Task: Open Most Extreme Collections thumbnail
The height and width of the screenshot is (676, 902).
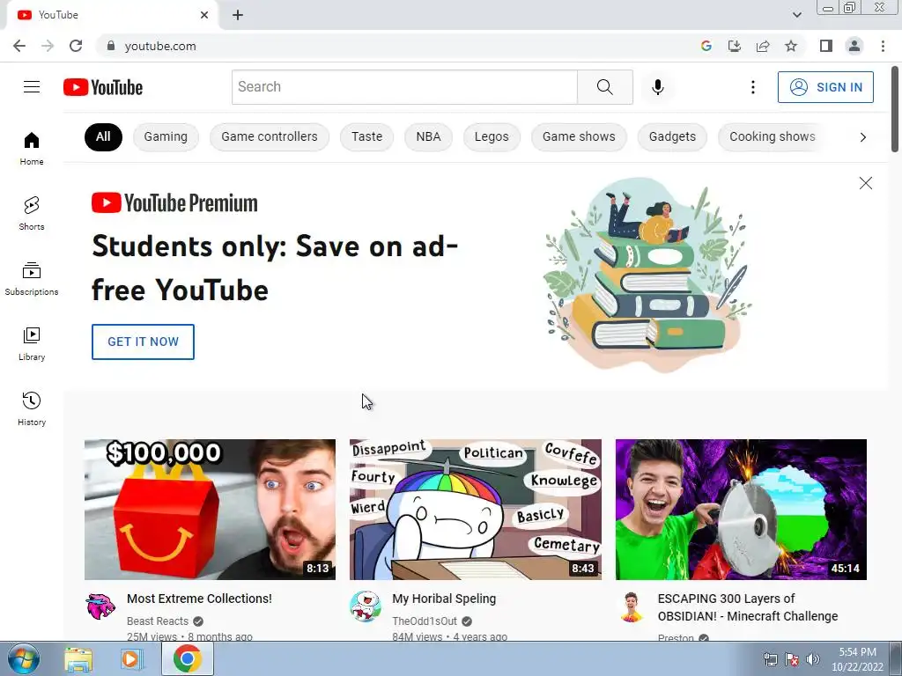Action: tap(210, 510)
